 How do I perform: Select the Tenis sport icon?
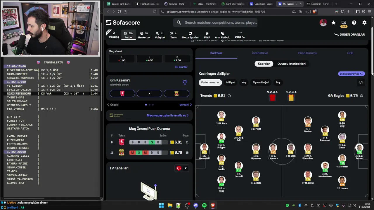click(x=174, y=35)
